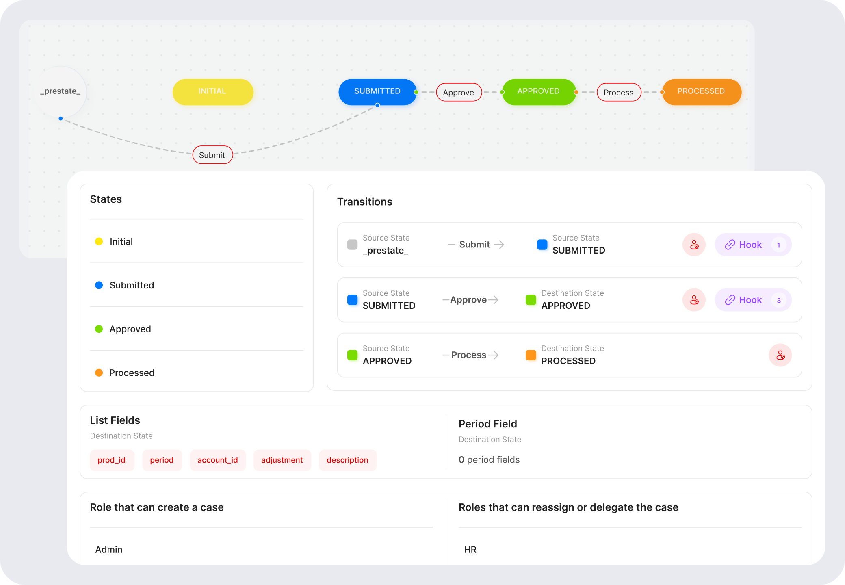Screen dimensions: 845x585
Task: Click the _prestate_ circle node
Action: (61, 91)
